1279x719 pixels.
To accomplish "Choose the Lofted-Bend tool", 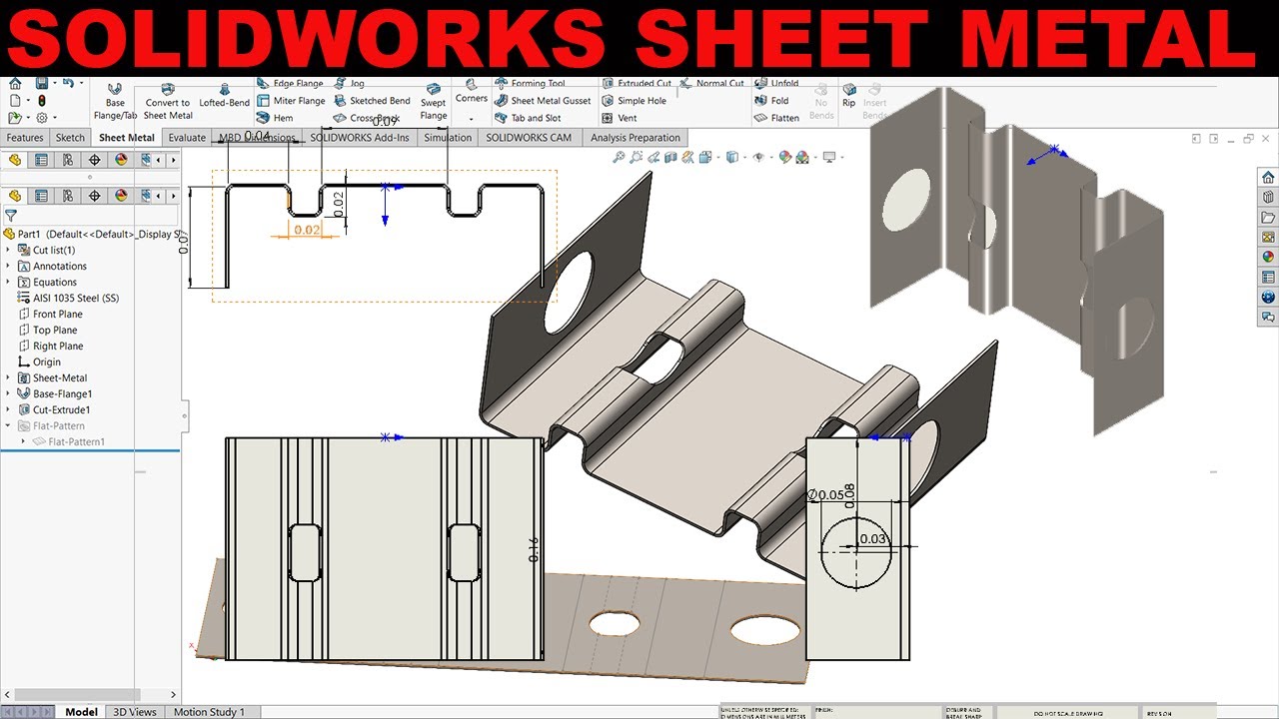I will [x=225, y=96].
